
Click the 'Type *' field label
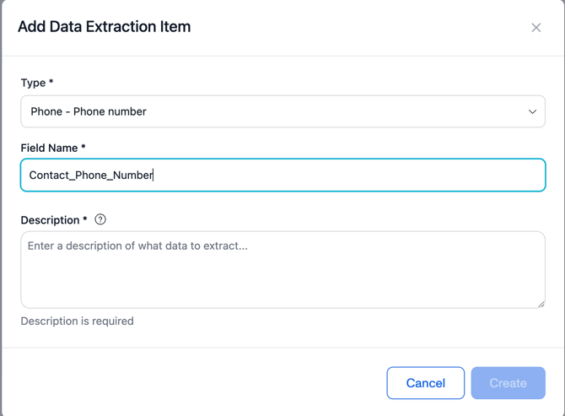click(37, 83)
